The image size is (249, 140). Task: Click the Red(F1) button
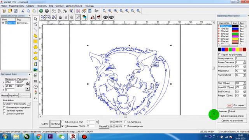44,124
